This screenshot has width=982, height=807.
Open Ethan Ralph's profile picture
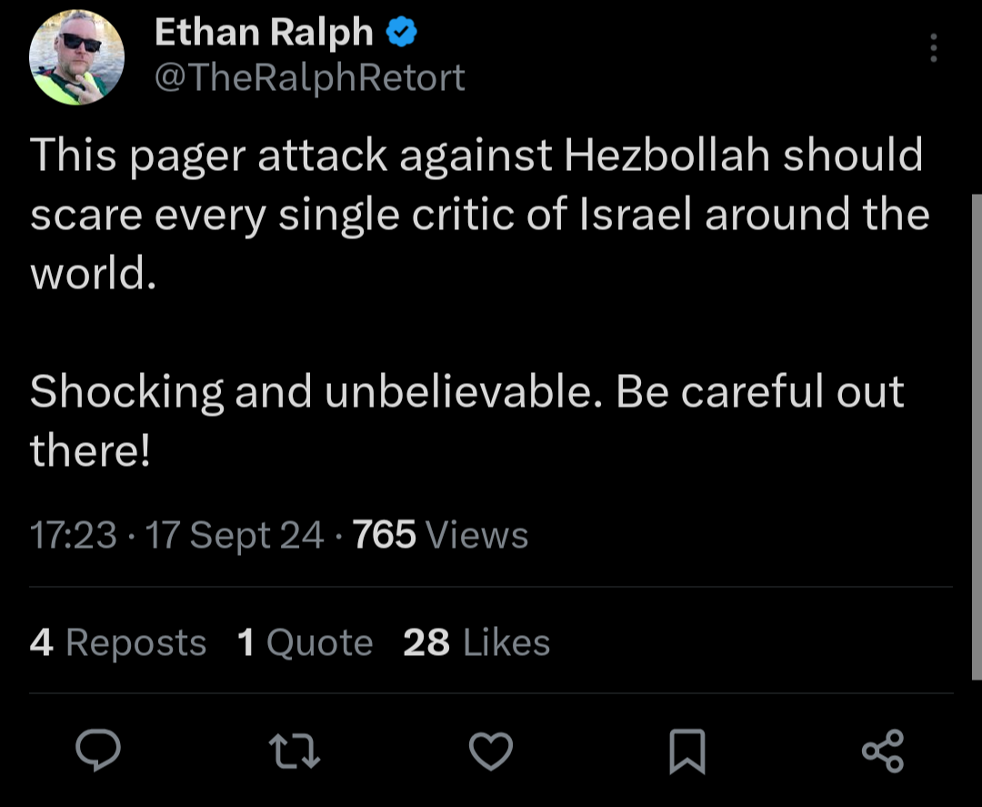tap(76, 57)
